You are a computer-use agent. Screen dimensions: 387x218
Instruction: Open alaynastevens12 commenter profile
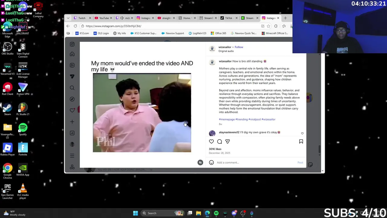pos(229,132)
